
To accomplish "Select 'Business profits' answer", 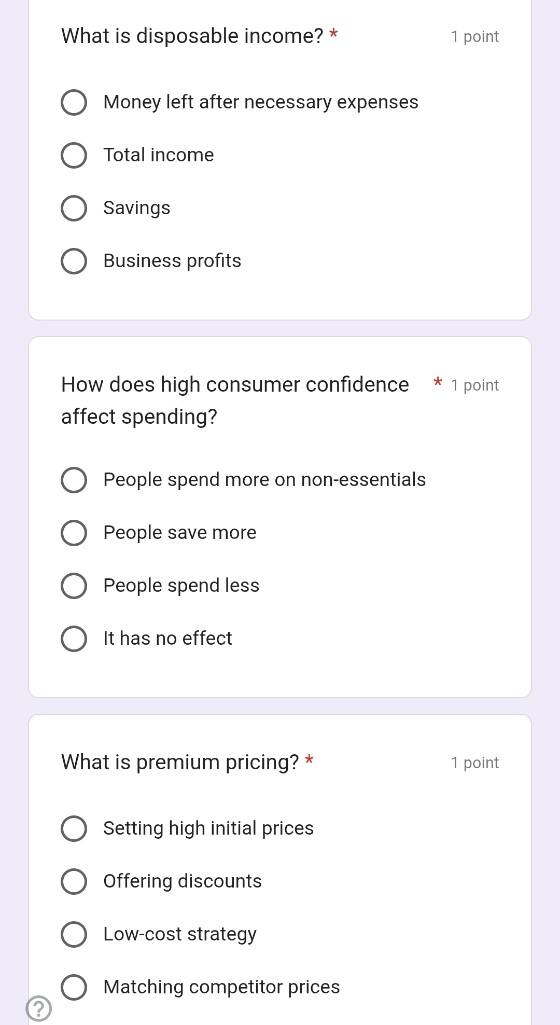I will pyautogui.click(x=74, y=261).
